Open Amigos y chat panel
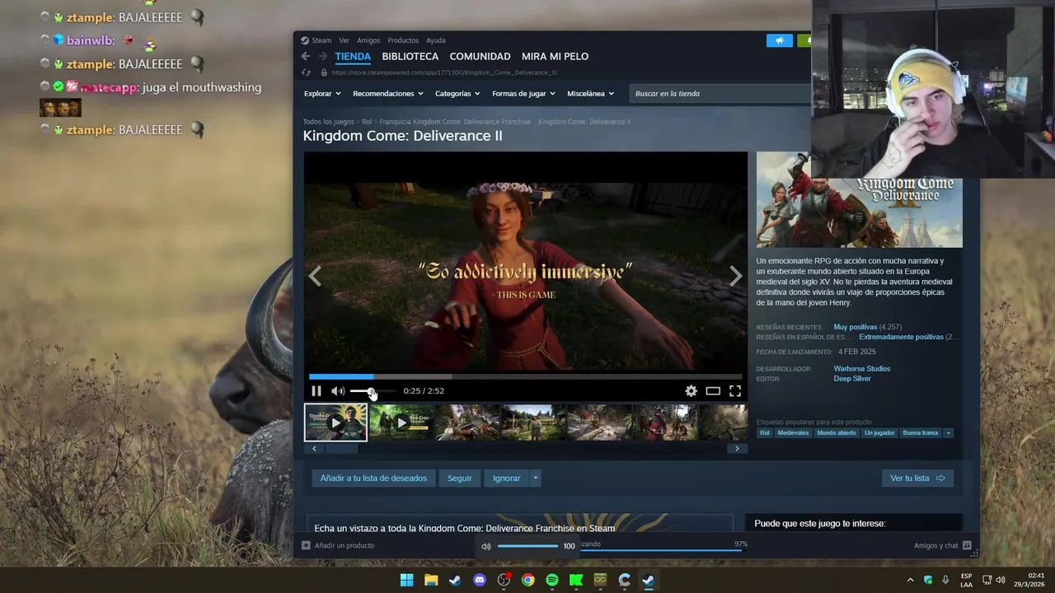 (x=942, y=546)
